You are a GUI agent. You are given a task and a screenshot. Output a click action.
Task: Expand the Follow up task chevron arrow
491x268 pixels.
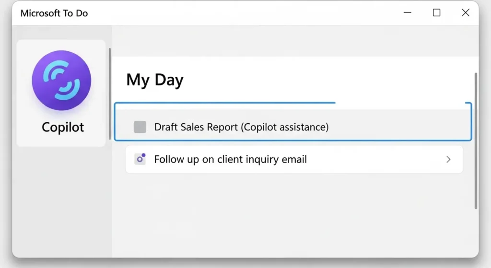point(448,159)
